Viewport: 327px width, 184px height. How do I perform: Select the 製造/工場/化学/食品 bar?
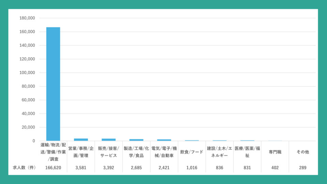pos(136,140)
